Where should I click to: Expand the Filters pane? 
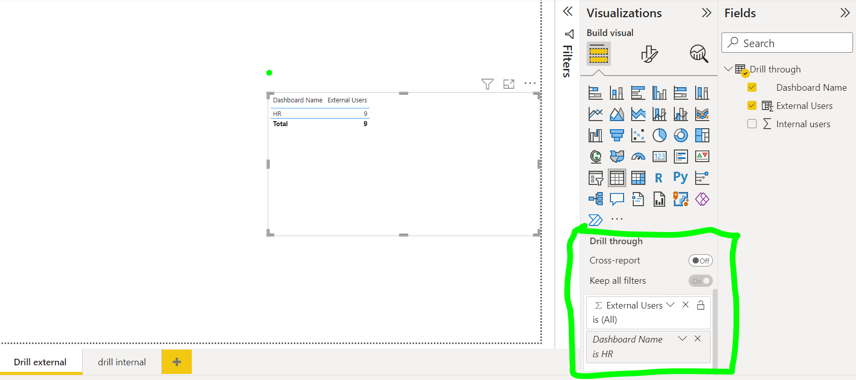coord(568,11)
